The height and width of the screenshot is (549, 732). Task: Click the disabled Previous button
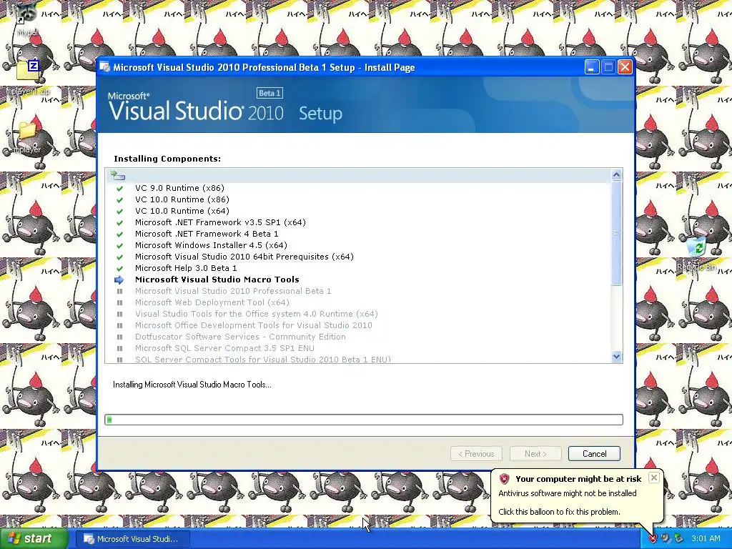pyautogui.click(x=476, y=454)
